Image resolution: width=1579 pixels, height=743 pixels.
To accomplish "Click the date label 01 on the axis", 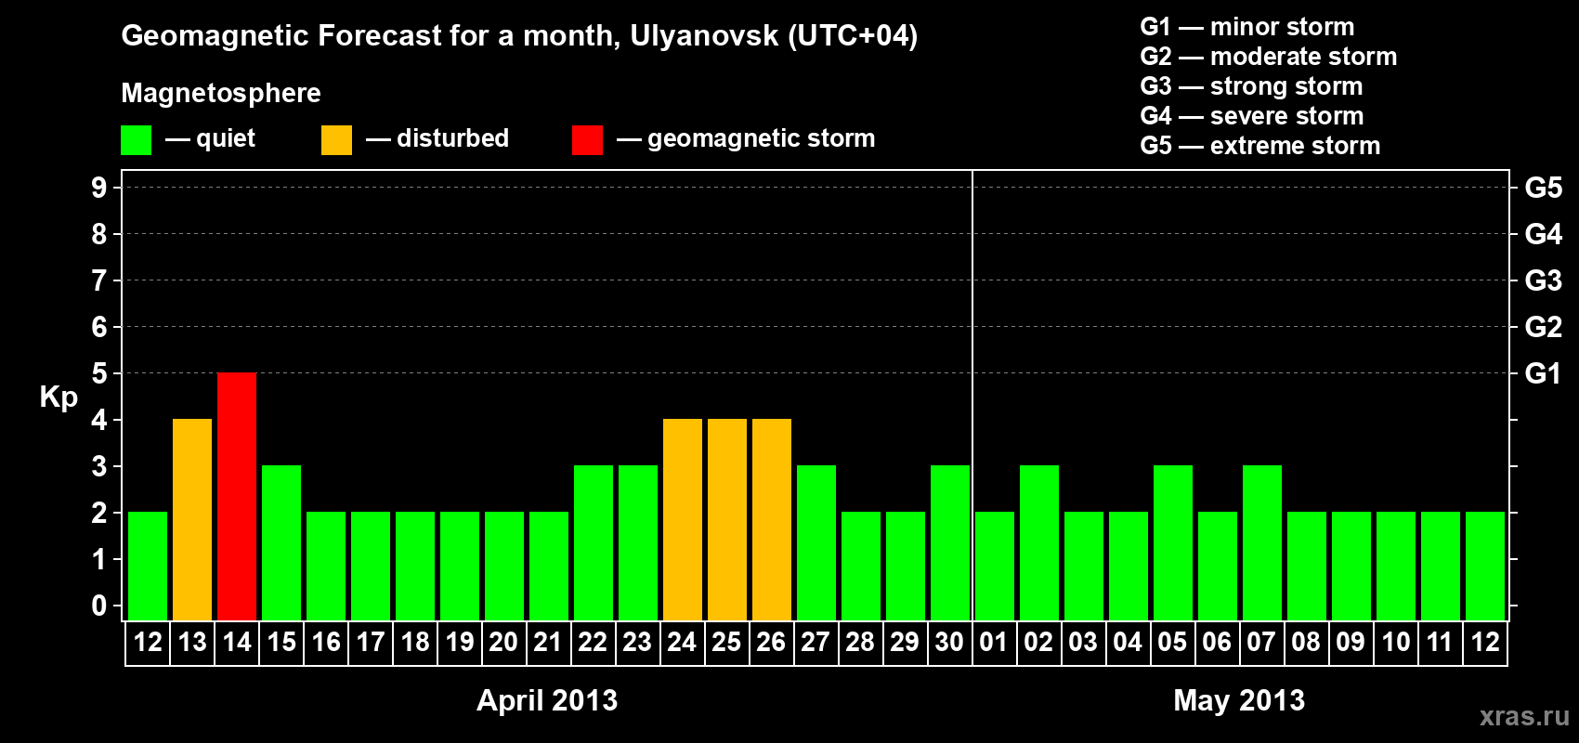I will (x=994, y=642).
